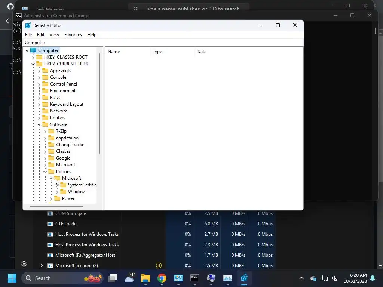
Task: Show hidden system tray icons
Action: [301, 278]
